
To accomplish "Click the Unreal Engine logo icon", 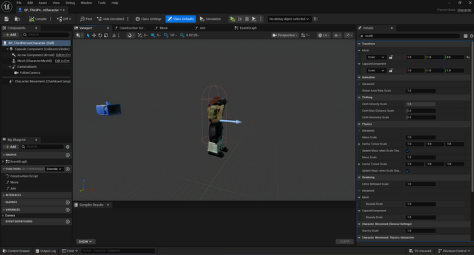I will 7,6.
